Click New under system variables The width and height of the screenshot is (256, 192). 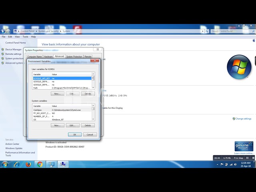[x=58, y=125]
